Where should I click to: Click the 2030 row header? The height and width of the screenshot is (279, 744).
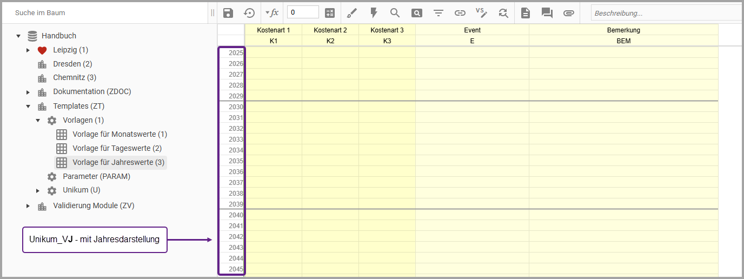click(231, 107)
